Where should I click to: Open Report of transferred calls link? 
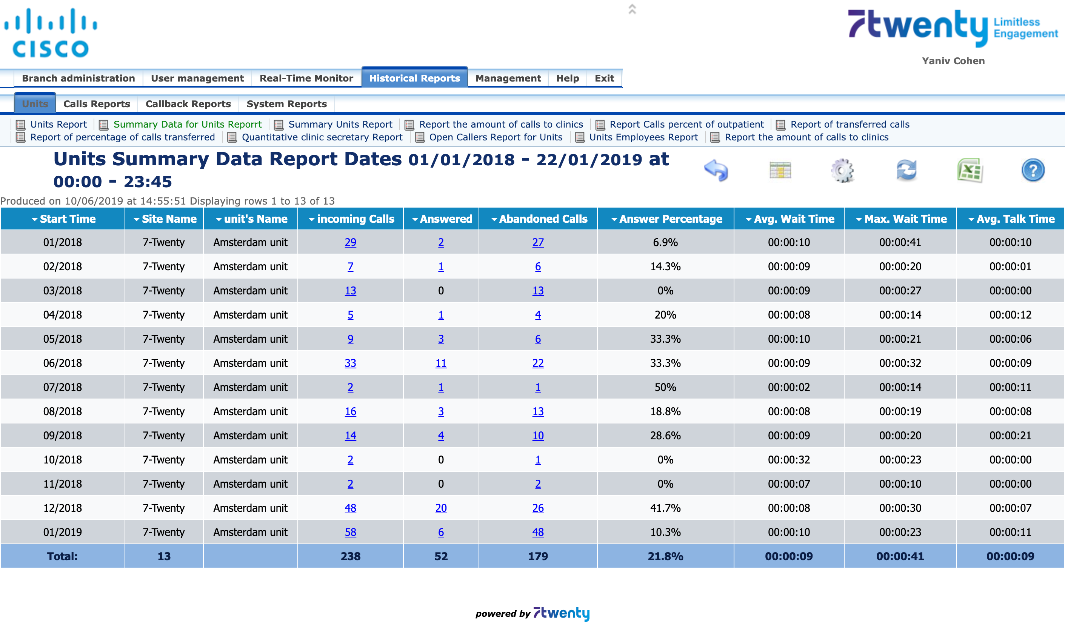point(850,124)
